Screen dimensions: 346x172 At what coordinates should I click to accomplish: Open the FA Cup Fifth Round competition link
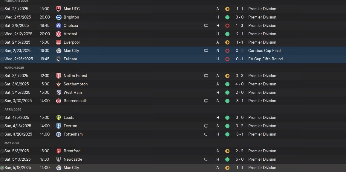265,59
